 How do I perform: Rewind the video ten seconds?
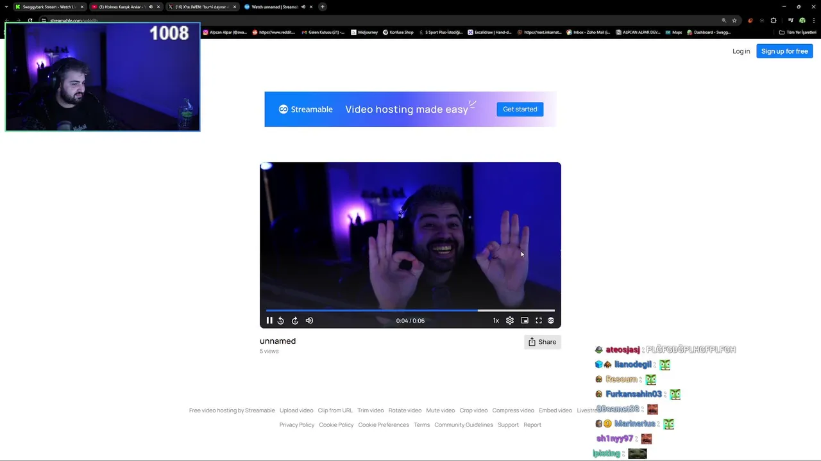click(x=281, y=321)
